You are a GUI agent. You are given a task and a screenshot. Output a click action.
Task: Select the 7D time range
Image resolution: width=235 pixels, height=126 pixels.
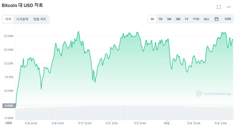pyautogui.click(x=161, y=19)
